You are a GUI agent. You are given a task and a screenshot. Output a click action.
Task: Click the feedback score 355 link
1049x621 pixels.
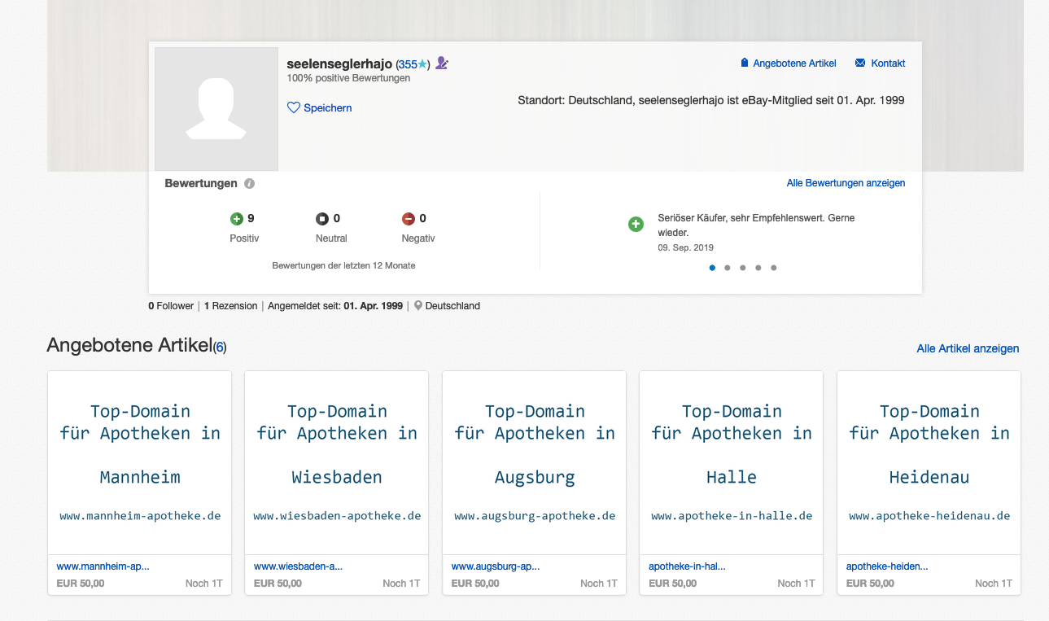coord(408,64)
